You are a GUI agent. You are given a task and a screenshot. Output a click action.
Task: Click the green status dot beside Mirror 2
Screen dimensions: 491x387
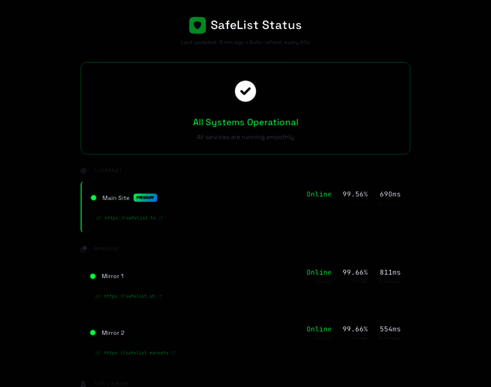(93, 333)
